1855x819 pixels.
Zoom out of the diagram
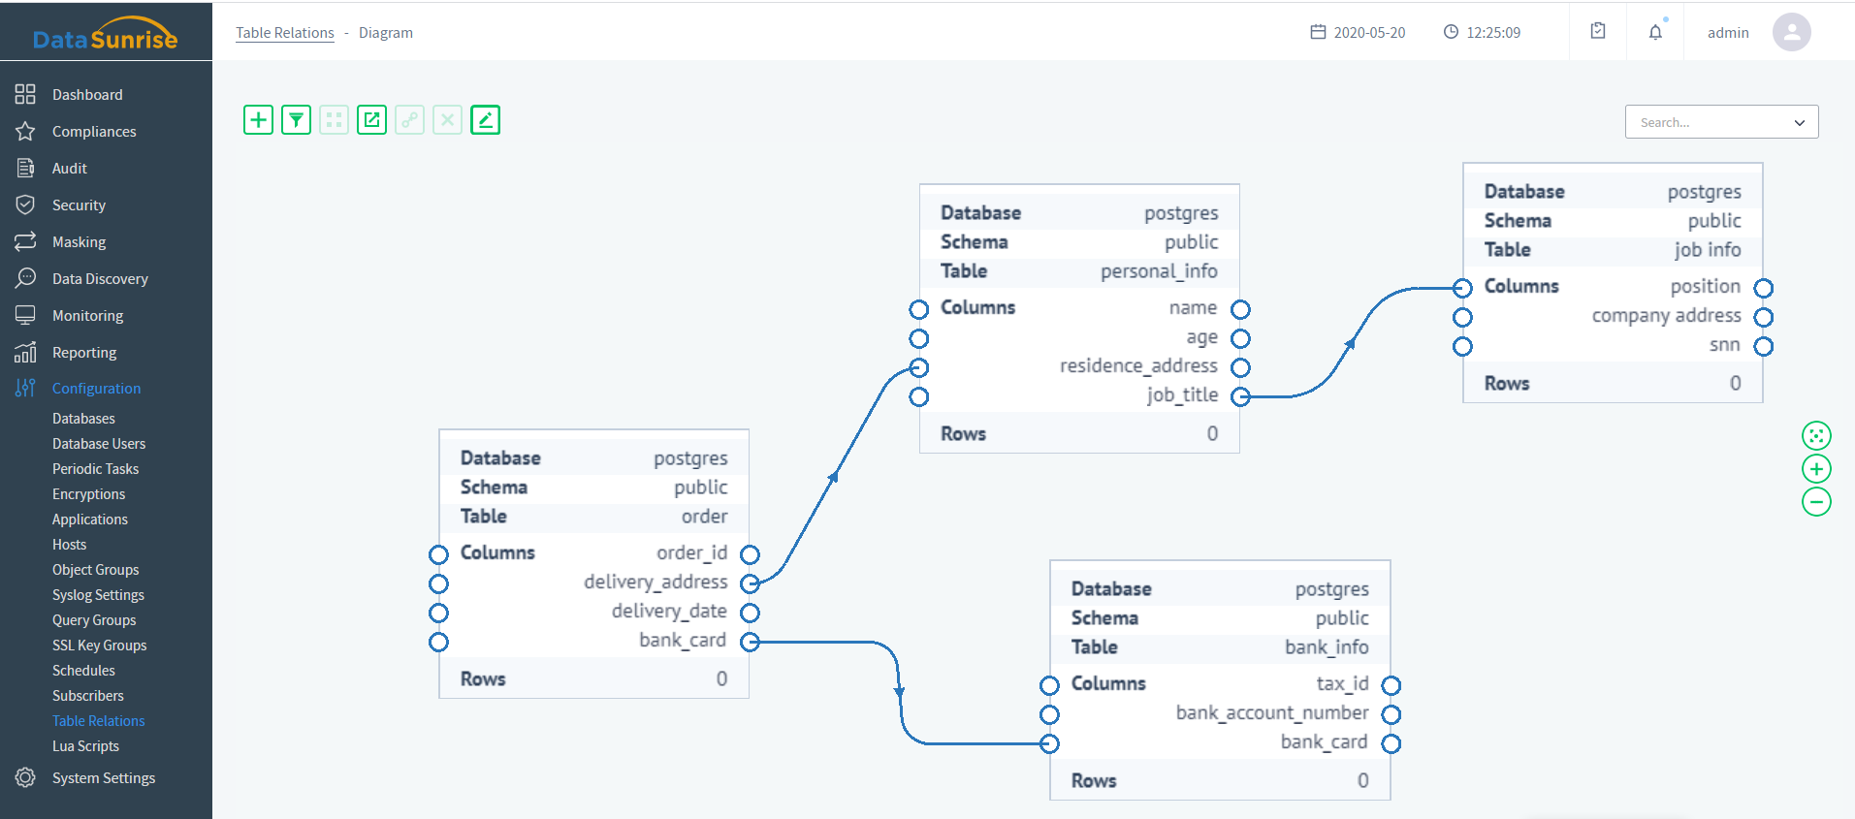click(x=1816, y=502)
